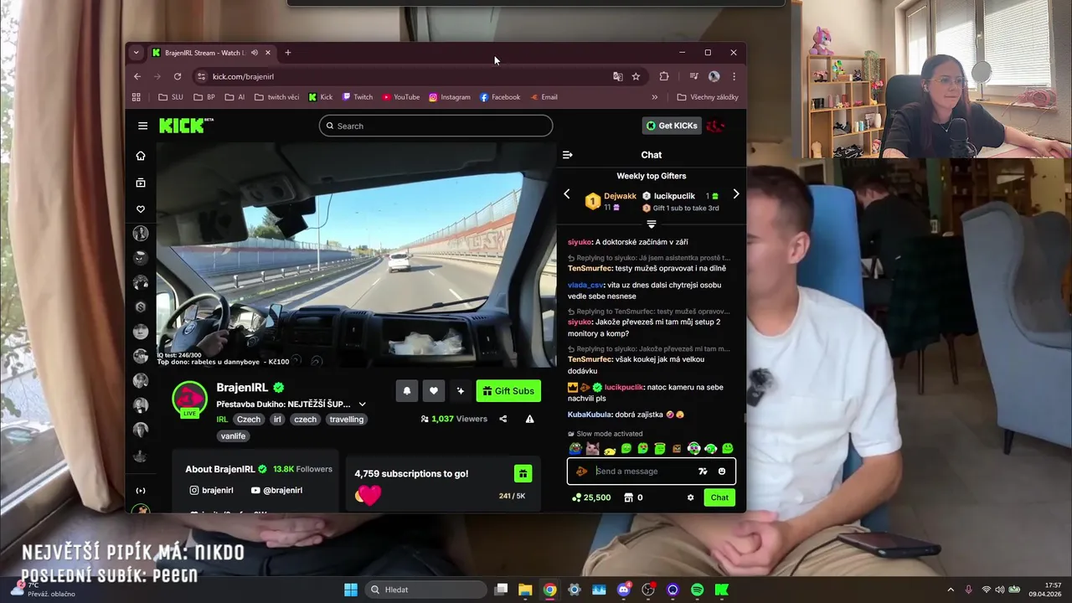Show more bookmarks chevron
The width and height of the screenshot is (1072, 603).
(654, 97)
